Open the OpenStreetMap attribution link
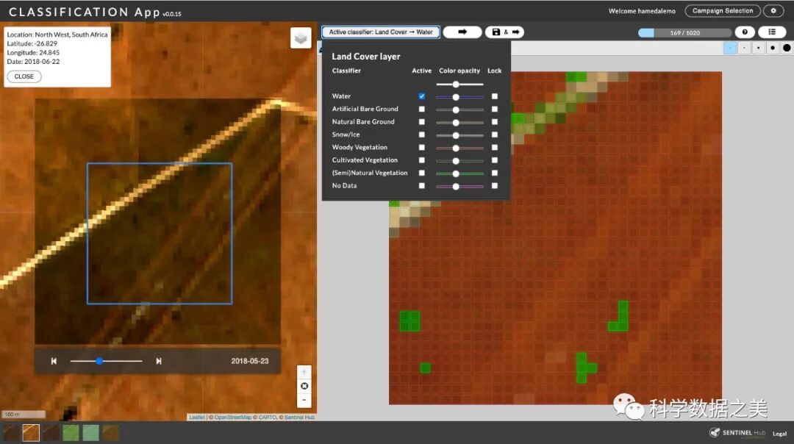This screenshot has width=794, height=444. coord(232,418)
